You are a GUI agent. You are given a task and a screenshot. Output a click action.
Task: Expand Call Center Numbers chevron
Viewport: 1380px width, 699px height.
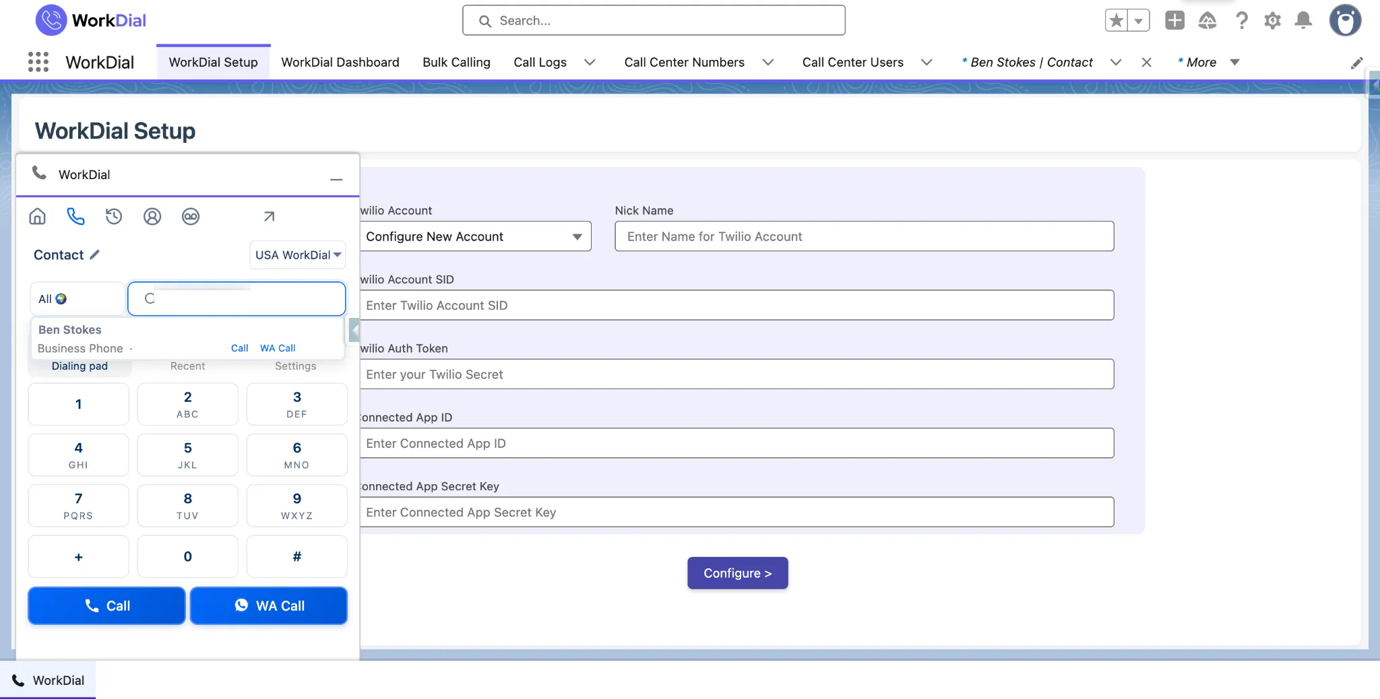pyautogui.click(x=767, y=62)
